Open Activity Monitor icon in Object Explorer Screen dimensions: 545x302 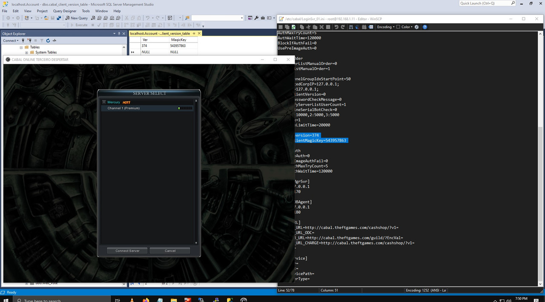pos(54,40)
